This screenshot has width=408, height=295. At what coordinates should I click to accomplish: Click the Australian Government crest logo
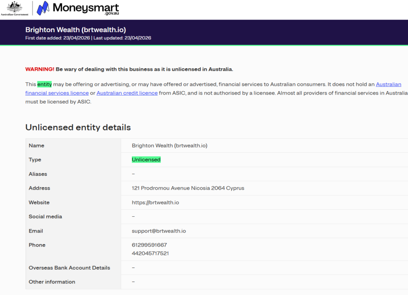pos(14,8)
